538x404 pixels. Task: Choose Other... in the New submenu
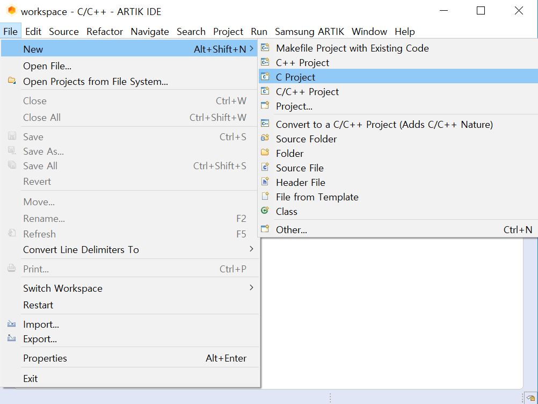(x=398, y=229)
